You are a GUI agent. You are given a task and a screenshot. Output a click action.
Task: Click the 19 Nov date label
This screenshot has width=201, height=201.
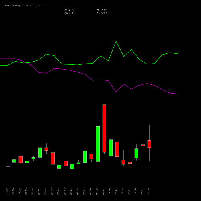click(20, 191)
